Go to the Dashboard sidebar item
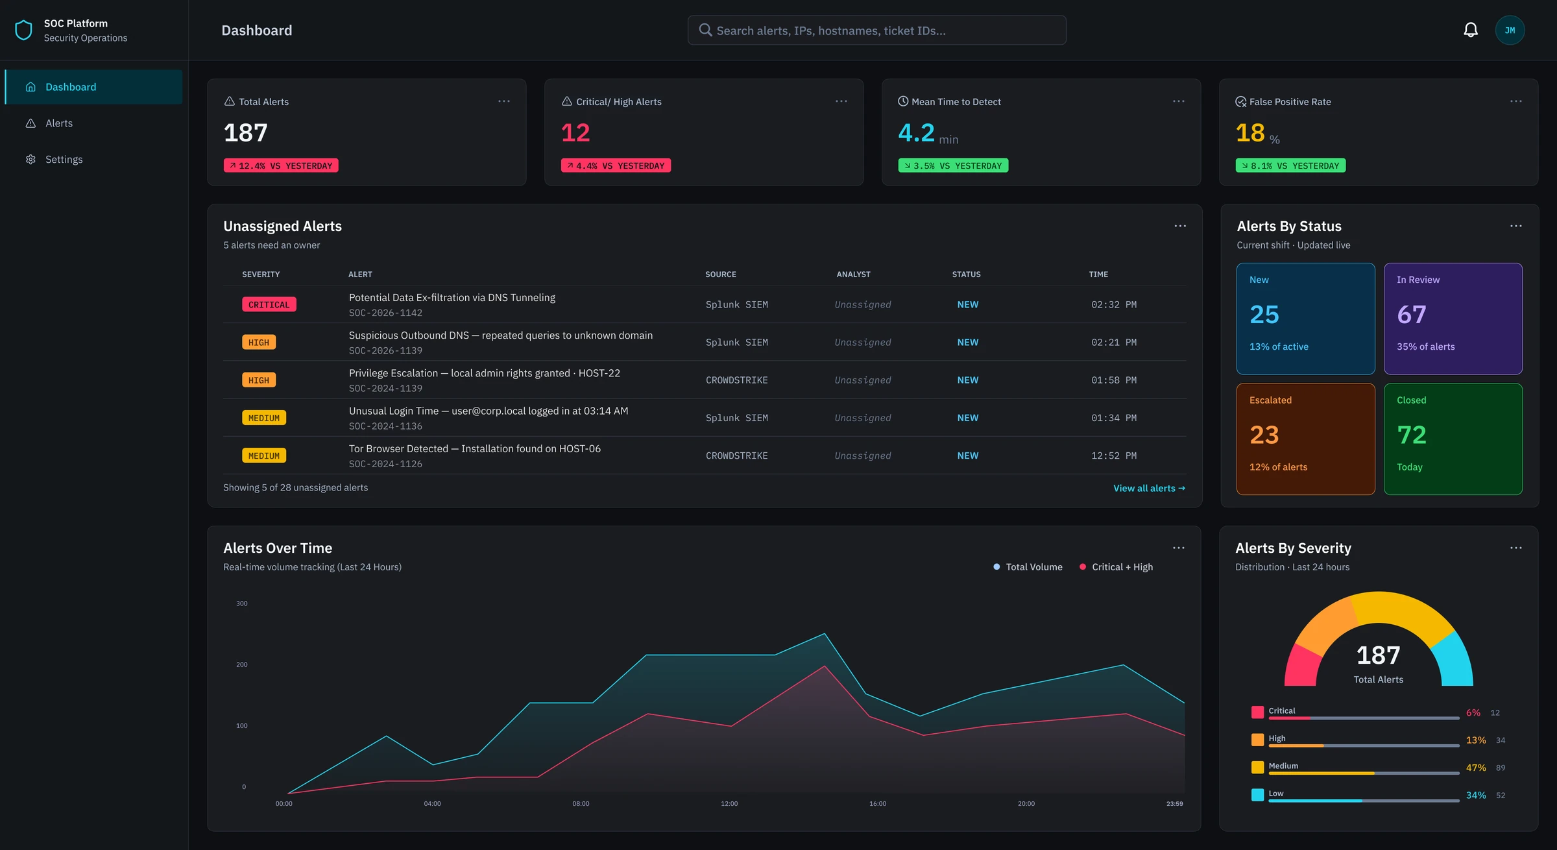 coord(93,87)
